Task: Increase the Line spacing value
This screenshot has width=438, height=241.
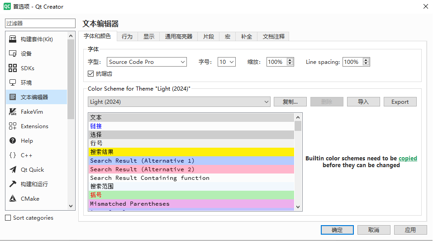Action: click(366, 60)
